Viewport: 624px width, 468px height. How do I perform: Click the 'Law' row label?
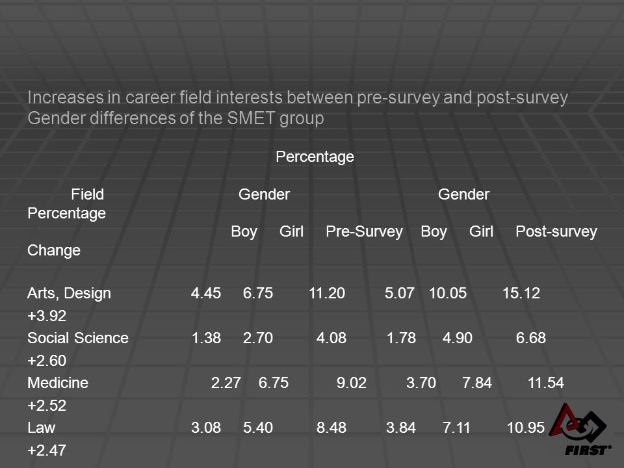tap(42, 428)
